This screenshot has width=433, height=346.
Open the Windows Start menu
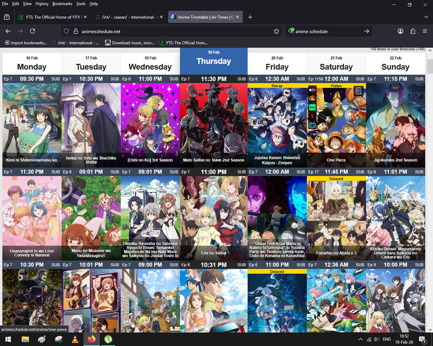(x=8, y=339)
